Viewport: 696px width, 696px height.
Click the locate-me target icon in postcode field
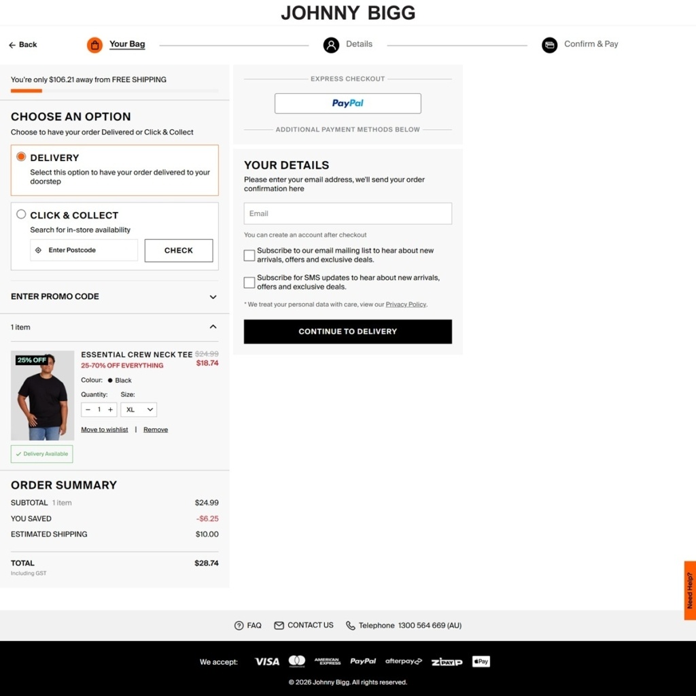point(38,250)
